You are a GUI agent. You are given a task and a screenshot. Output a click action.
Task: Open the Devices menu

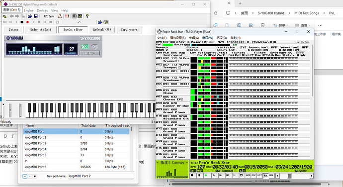[x=42, y=10]
